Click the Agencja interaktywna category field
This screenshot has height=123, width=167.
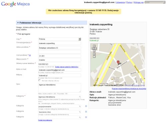click(x=59, y=97)
